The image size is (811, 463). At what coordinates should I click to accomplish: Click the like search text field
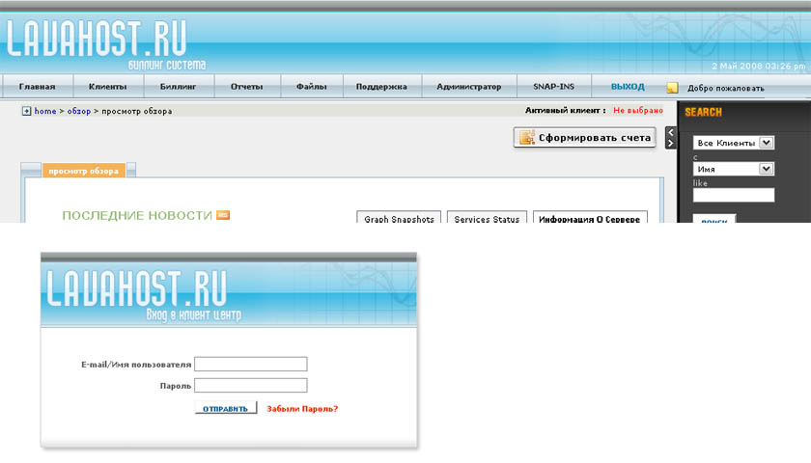[734, 195]
